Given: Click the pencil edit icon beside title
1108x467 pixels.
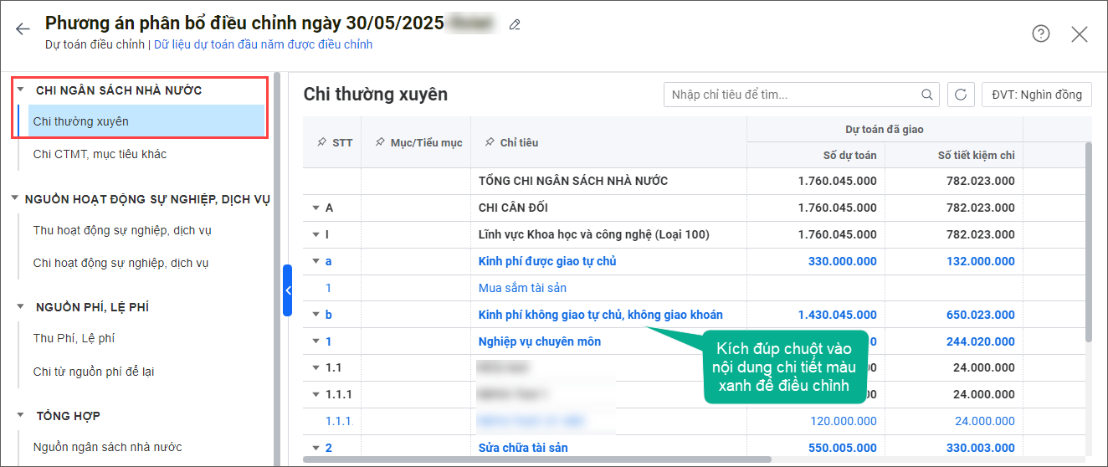Looking at the screenshot, I should tap(515, 25).
